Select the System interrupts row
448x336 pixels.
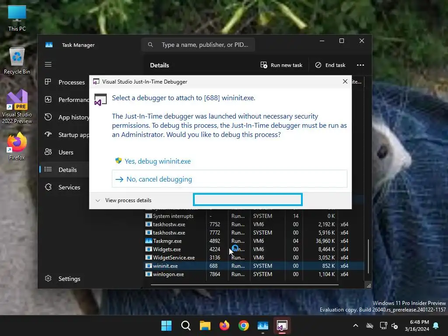[254, 216]
